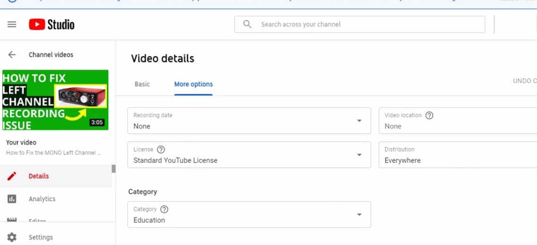Click the YouTube Studio logo

pyautogui.click(x=52, y=24)
